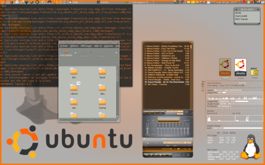Open the workspace switcher in top panel
This screenshot has height=165, width=265.
(177, 2)
